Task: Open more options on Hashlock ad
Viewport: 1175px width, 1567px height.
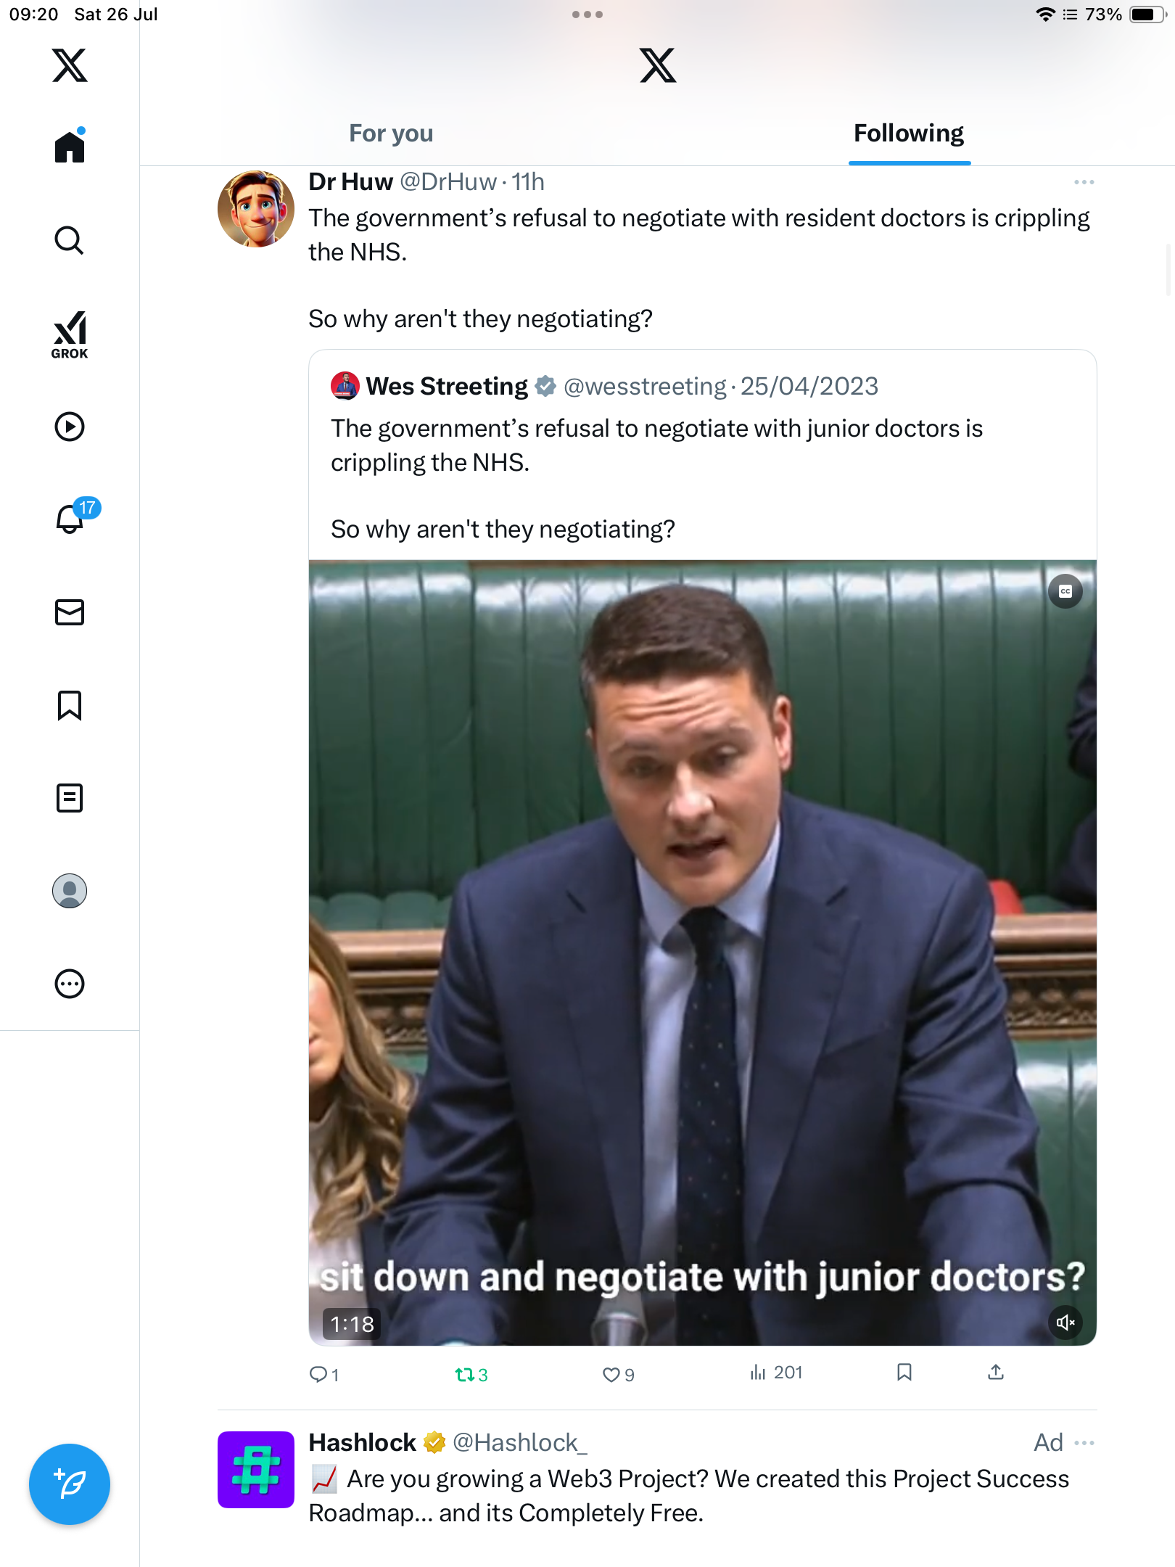Action: pyautogui.click(x=1084, y=1443)
